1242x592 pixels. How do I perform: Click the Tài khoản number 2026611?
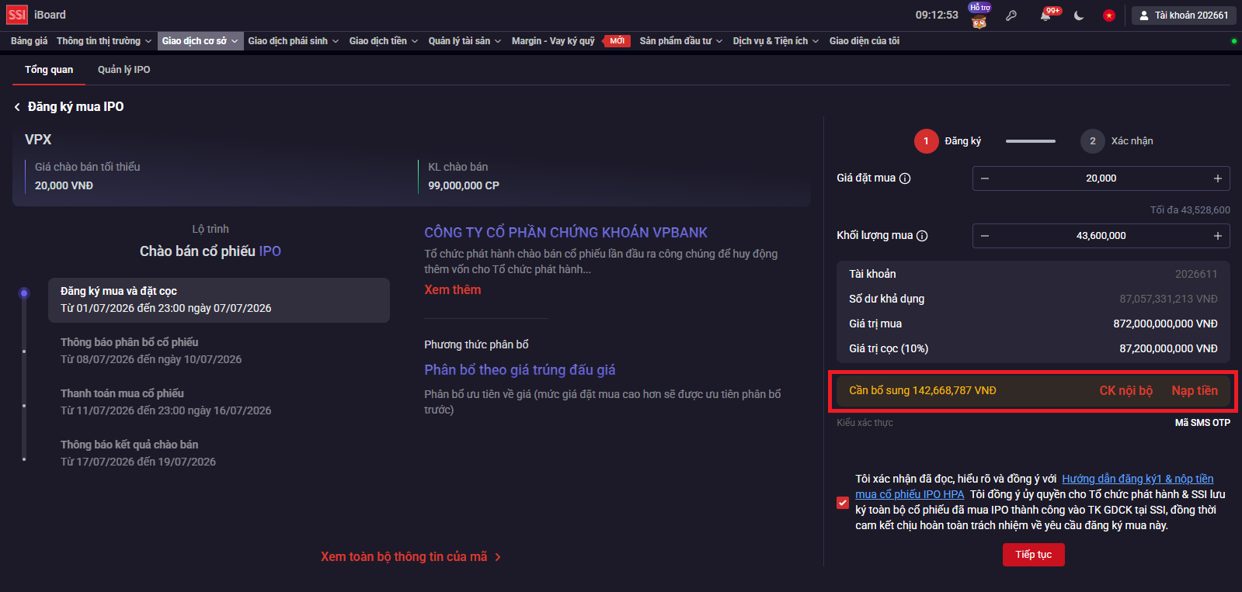point(1196,274)
